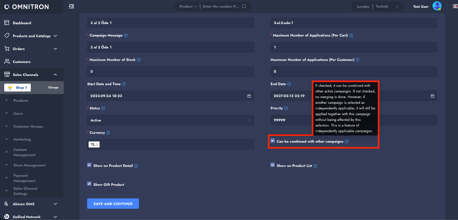Click the help icon beside Campaign Message
The height and width of the screenshot is (220, 458).
(126, 35)
